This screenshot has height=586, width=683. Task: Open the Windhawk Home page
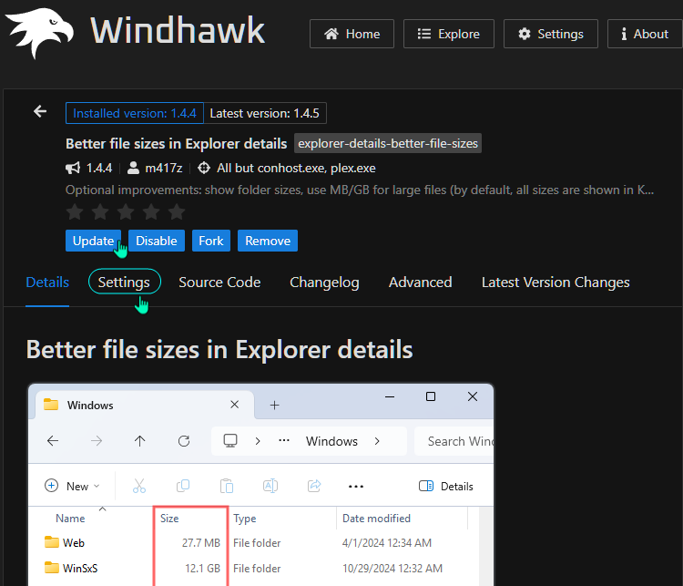(352, 34)
